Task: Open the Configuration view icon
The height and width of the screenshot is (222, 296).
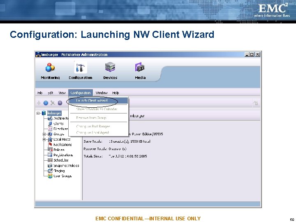Action: point(81,67)
